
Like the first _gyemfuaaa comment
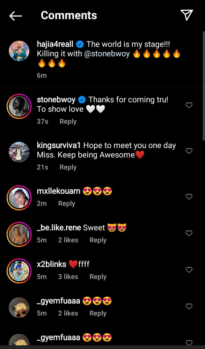click(189, 306)
